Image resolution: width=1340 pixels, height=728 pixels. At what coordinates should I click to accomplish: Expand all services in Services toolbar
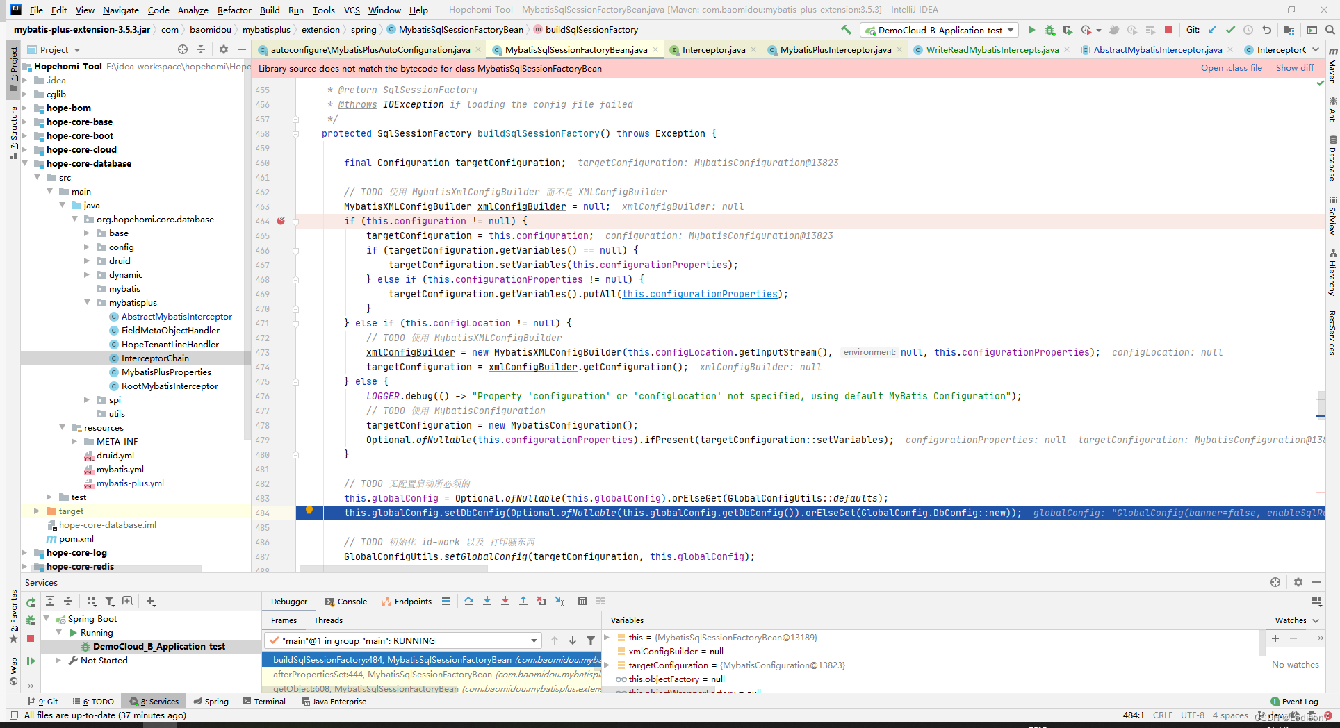[x=50, y=601]
